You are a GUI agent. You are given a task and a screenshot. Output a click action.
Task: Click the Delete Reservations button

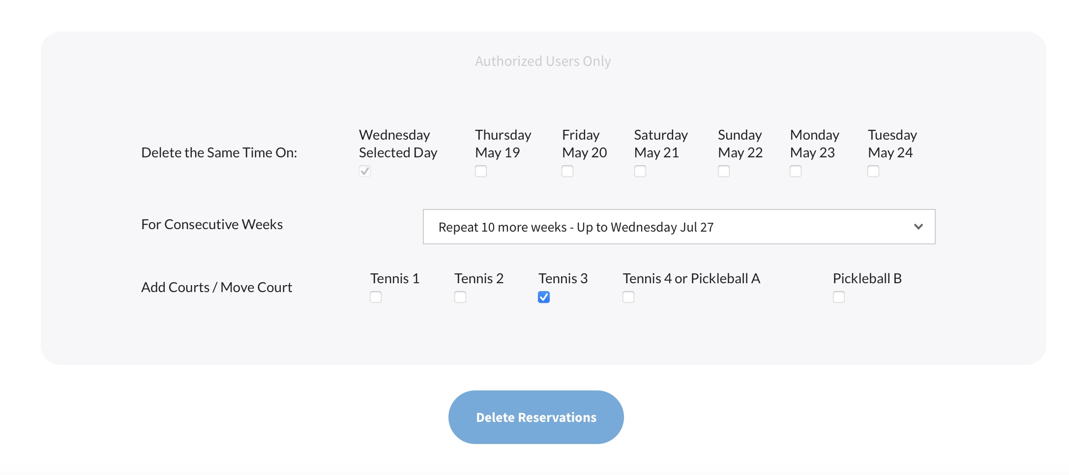(536, 417)
